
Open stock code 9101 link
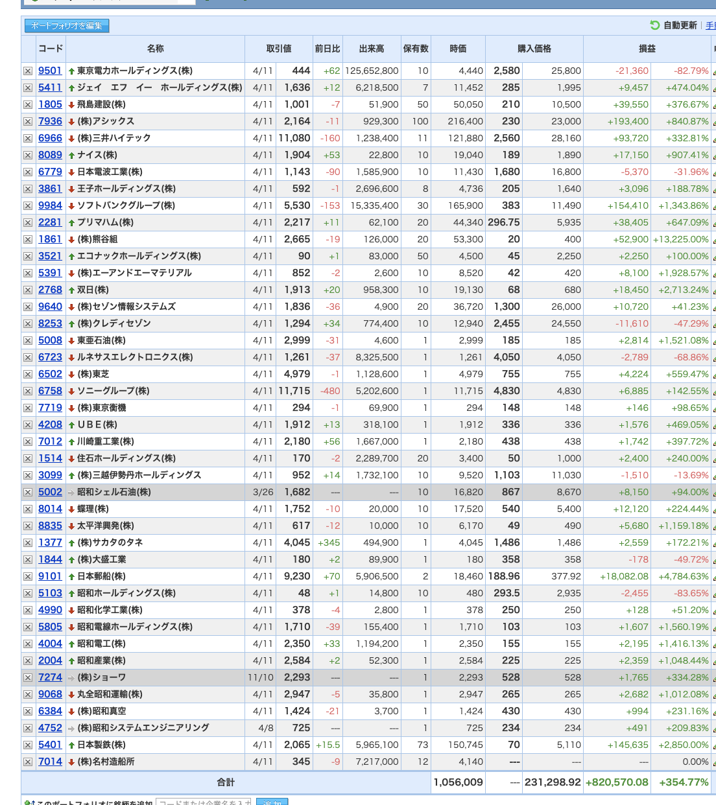pyautogui.click(x=50, y=576)
